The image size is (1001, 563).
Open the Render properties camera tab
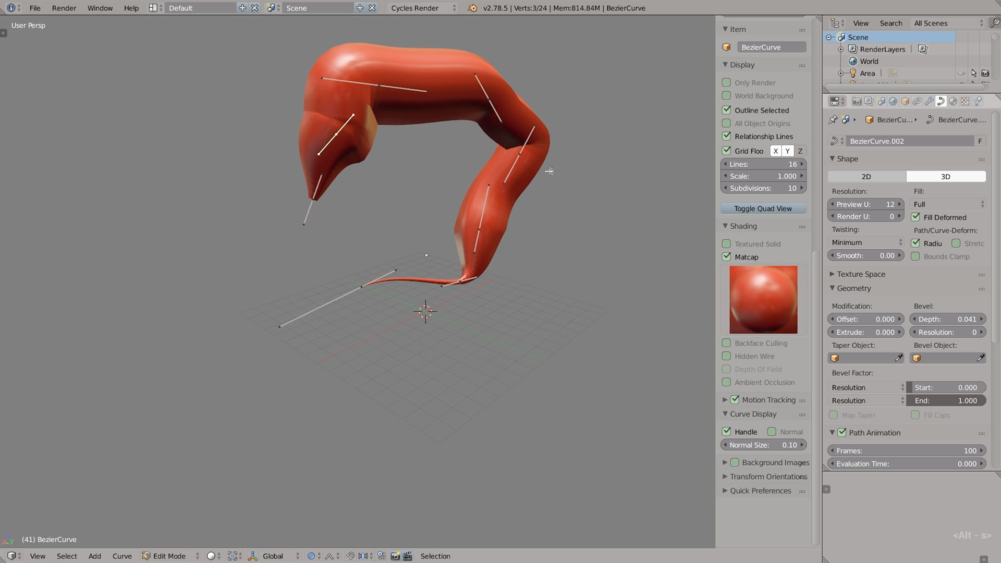pos(857,101)
